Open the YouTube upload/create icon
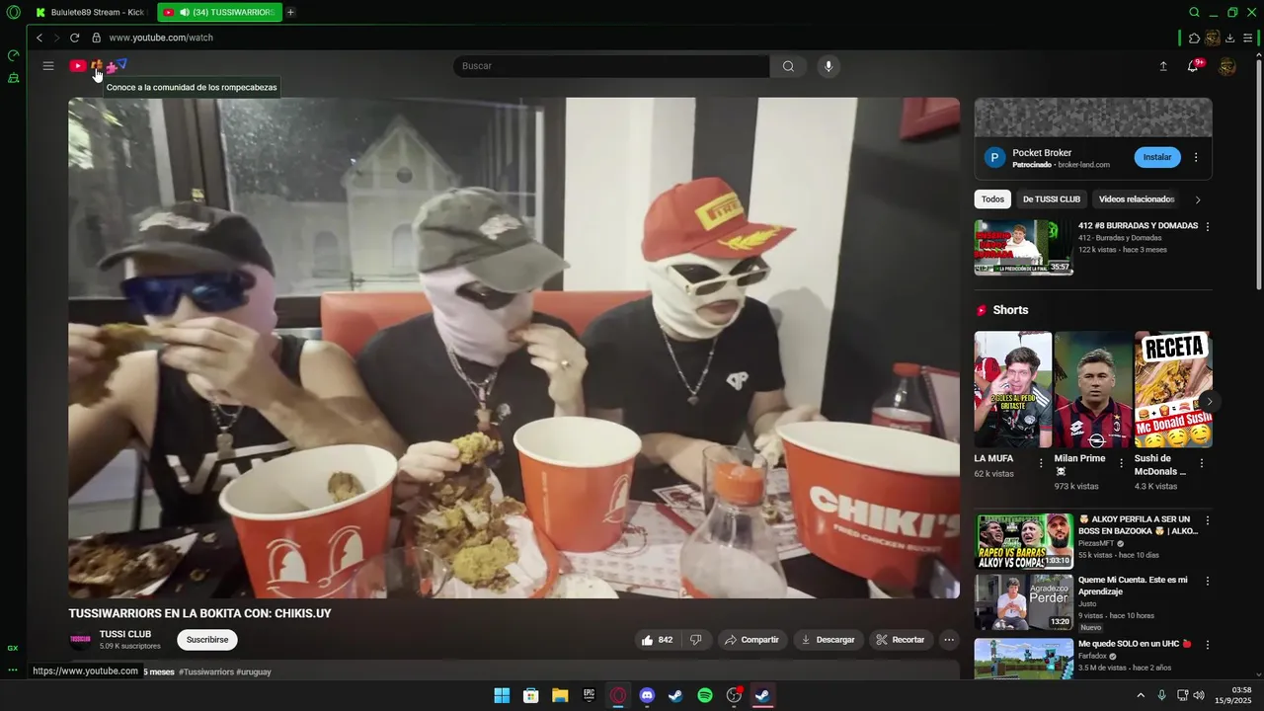Image resolution: width=1264 pixels, height=711 pixels. click(1163, 66)
